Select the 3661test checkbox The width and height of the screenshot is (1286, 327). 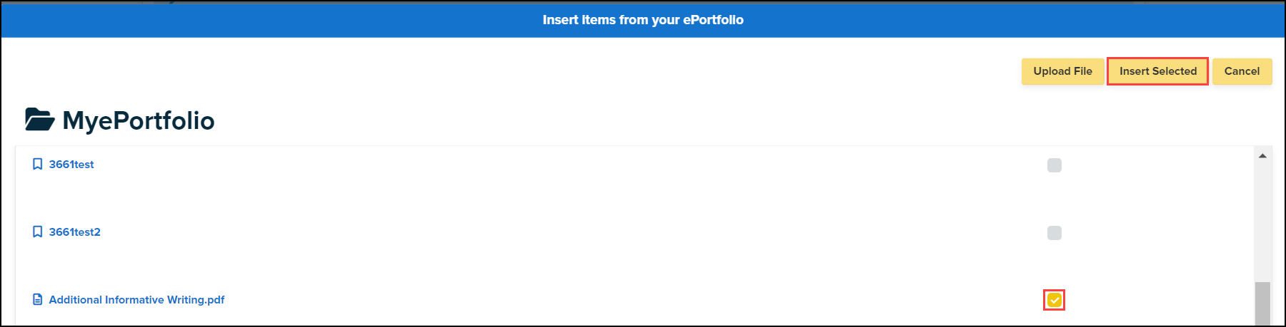click(1054, 165)
